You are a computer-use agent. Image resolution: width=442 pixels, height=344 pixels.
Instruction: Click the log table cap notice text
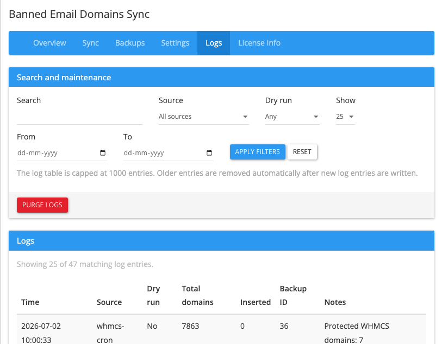217,173
